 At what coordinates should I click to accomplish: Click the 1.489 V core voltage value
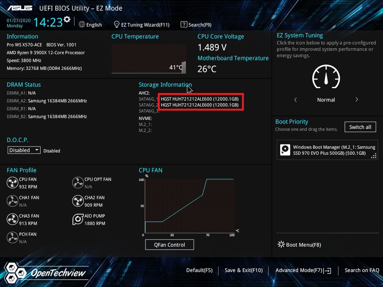(212, 47)
